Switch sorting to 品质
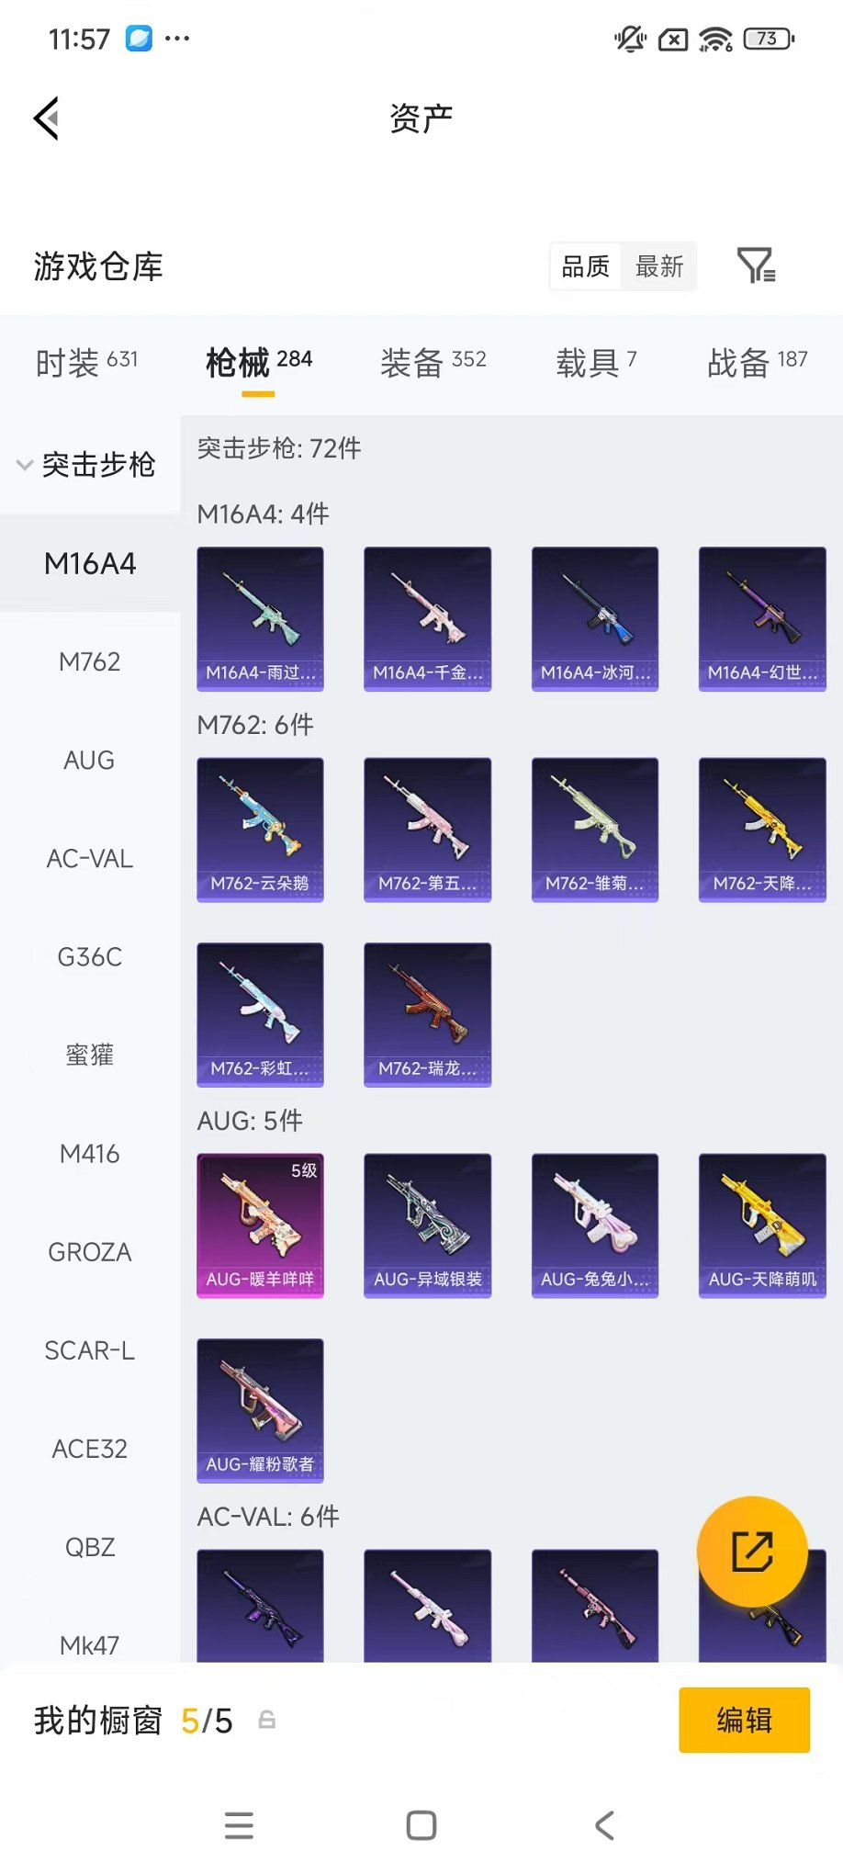The image size is (843, 1874). tap(586, 266)
